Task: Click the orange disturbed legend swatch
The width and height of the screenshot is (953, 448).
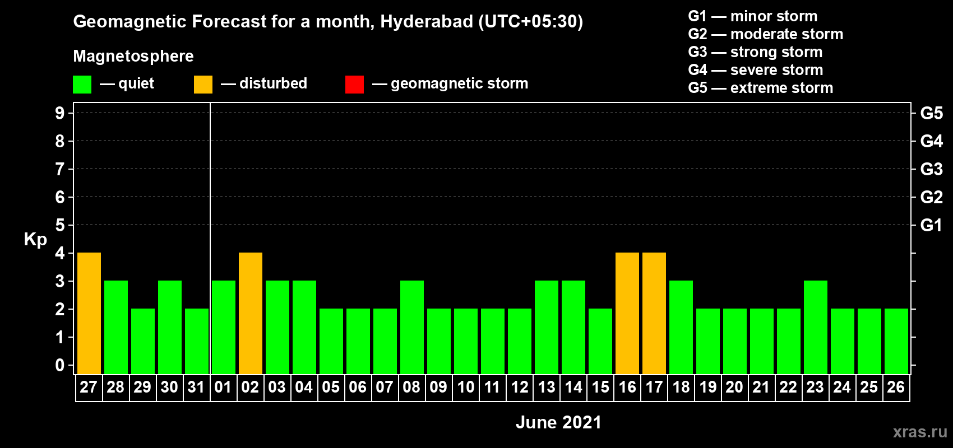Action: click(203, 85)
